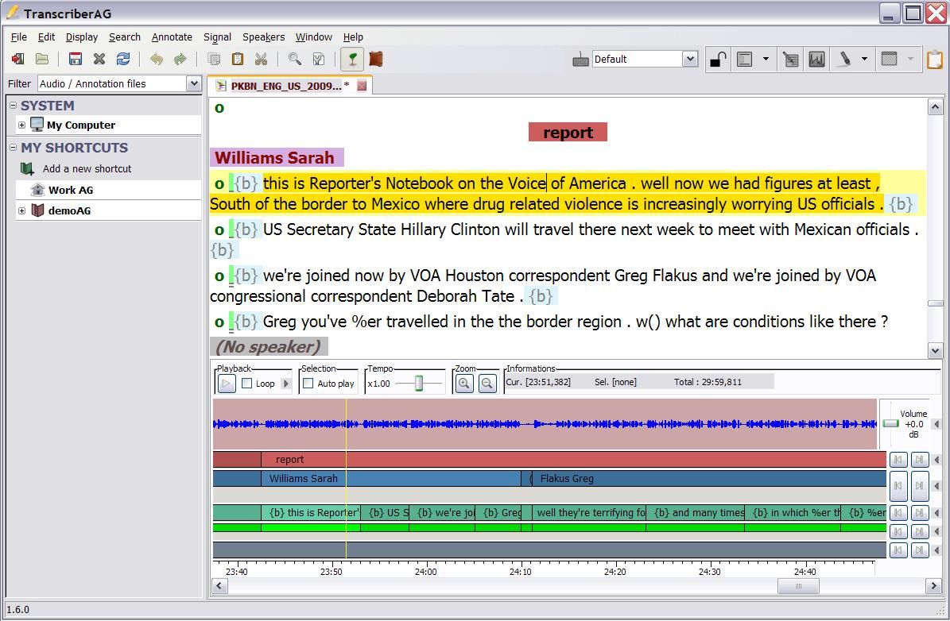This screenshot has width=950, height=621.
Task: Open the Default input method dropdown
Action: click(x=689, y=58)
